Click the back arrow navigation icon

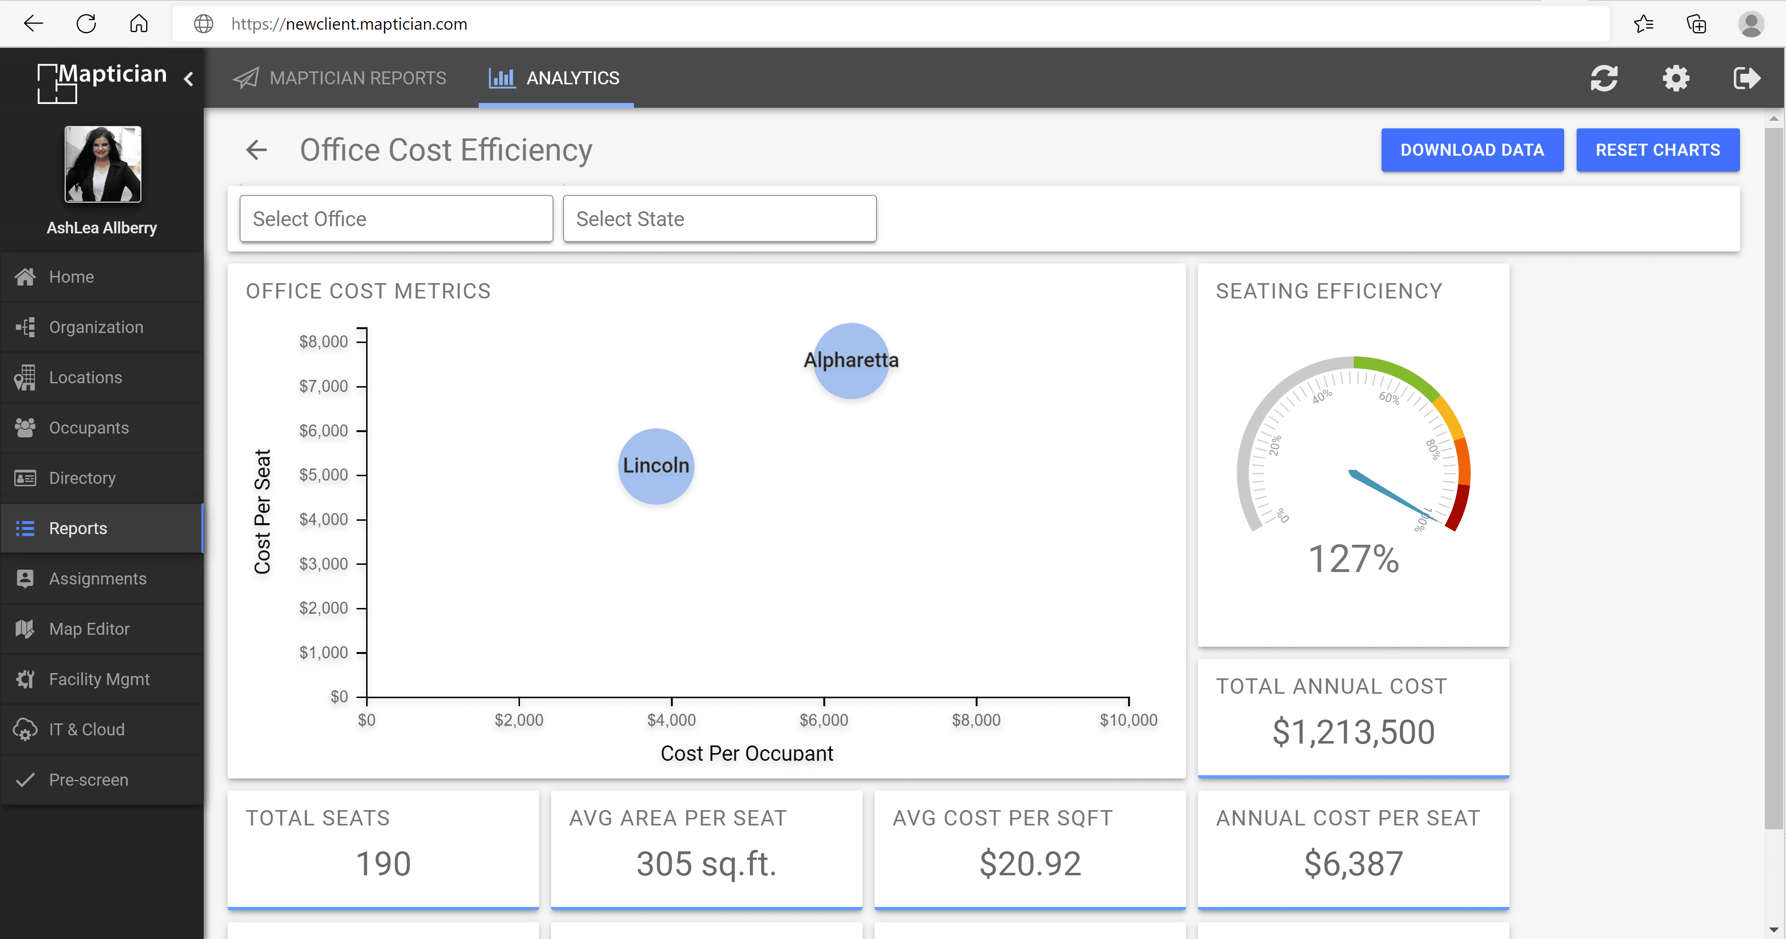pos(257,150)
